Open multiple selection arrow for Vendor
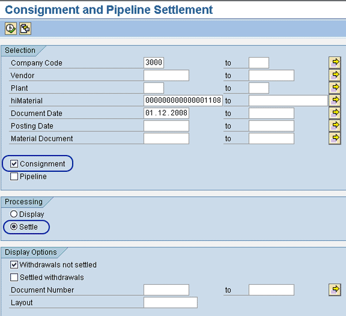346x316 pixels. coord(334,75)
